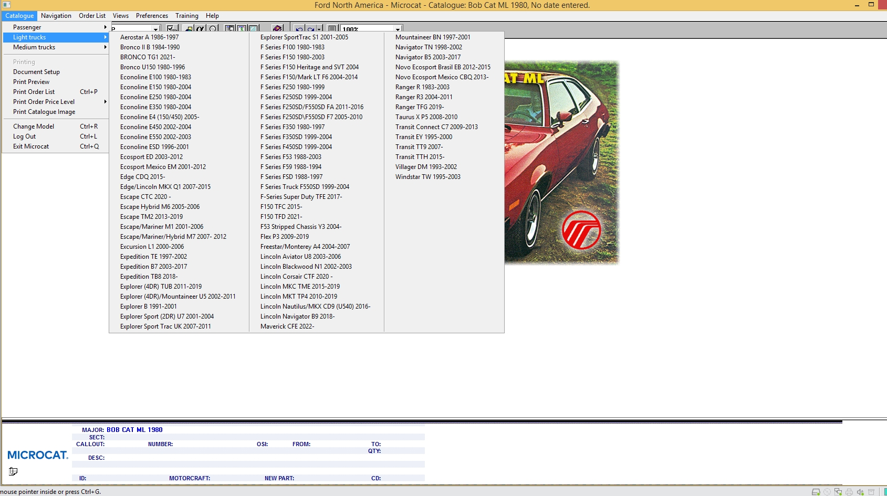Choose F Series F250 1980-1999
The height and width of the screenshot is (496, 887).
tap(293, 87)
